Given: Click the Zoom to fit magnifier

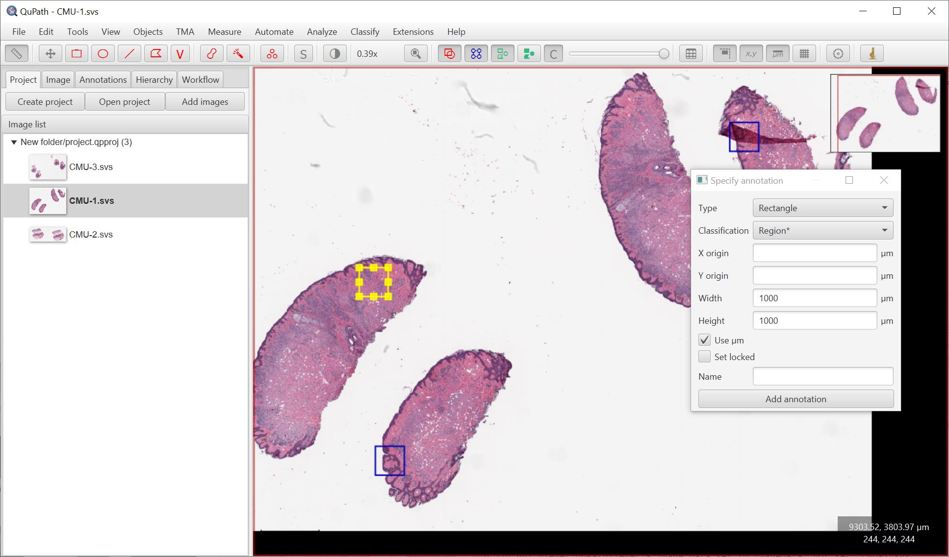Looking at the screenshot, I should (x=416, y=53).
